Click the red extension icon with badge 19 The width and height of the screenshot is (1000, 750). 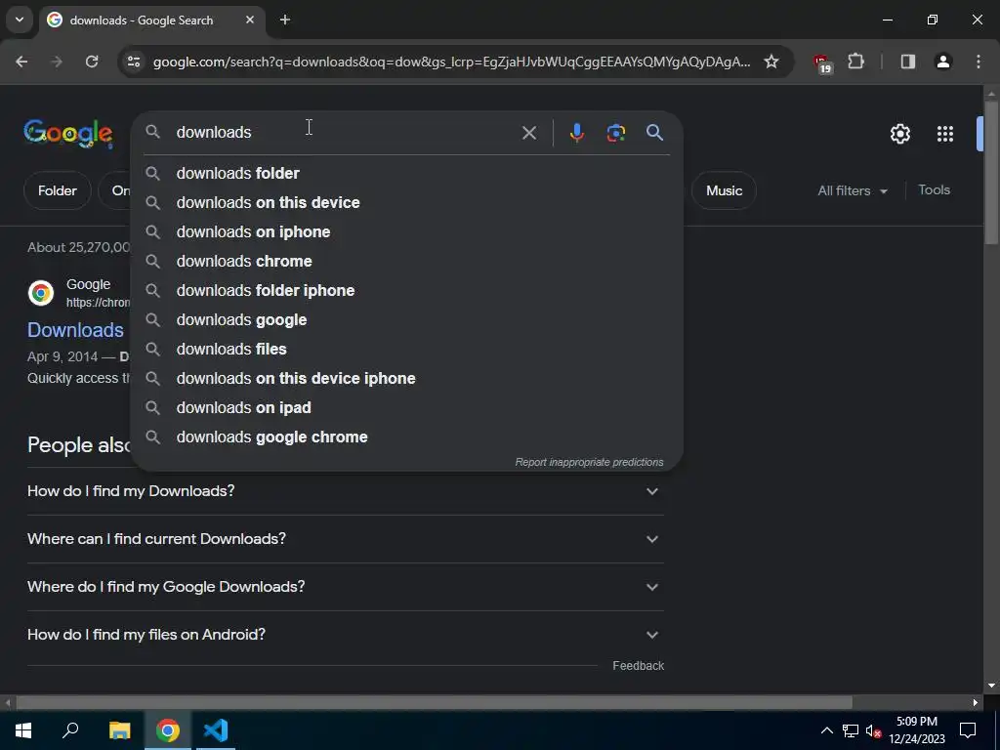(822, 63)
